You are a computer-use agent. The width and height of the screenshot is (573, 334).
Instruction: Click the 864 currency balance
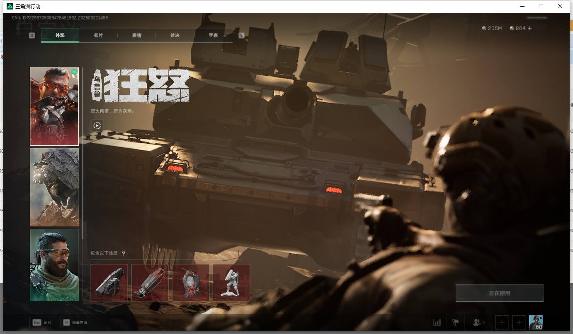pos(517,28)
